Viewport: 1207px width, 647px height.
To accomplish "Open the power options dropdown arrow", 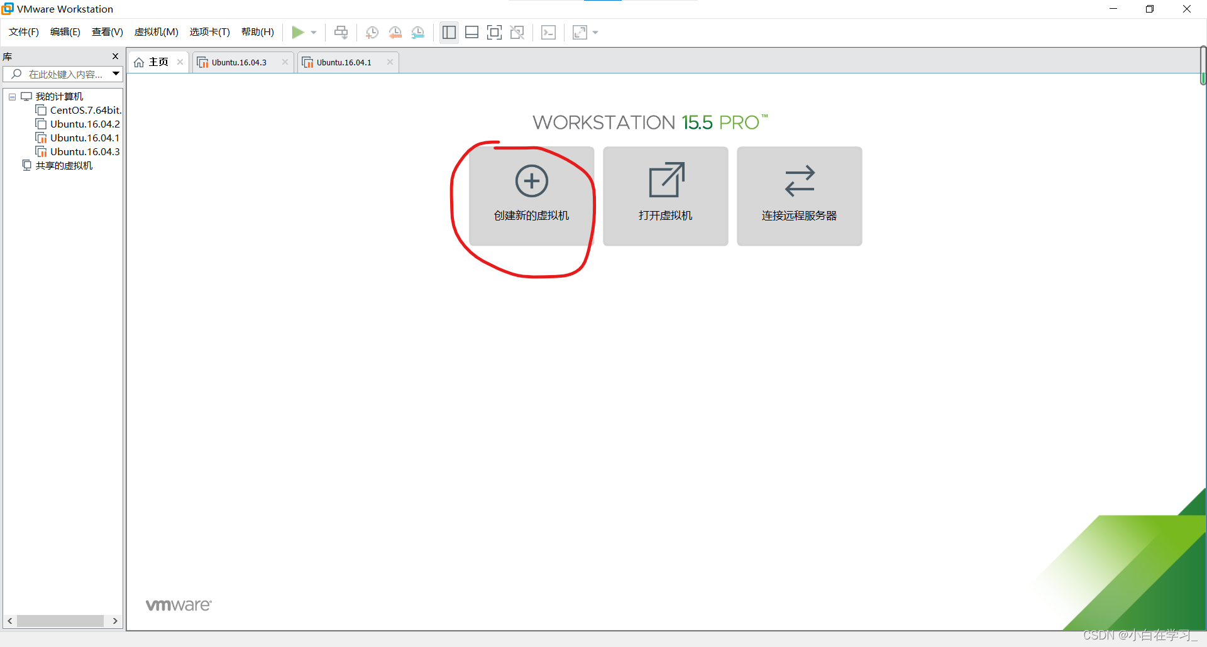I will tap(312, 32).
